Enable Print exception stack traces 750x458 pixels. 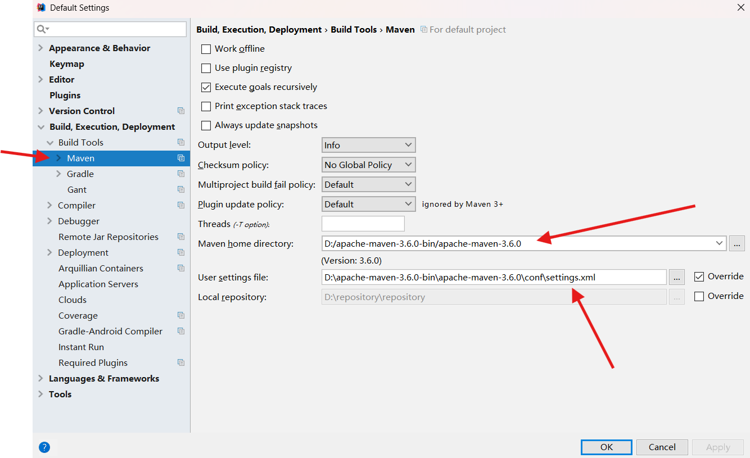(206, 106)
